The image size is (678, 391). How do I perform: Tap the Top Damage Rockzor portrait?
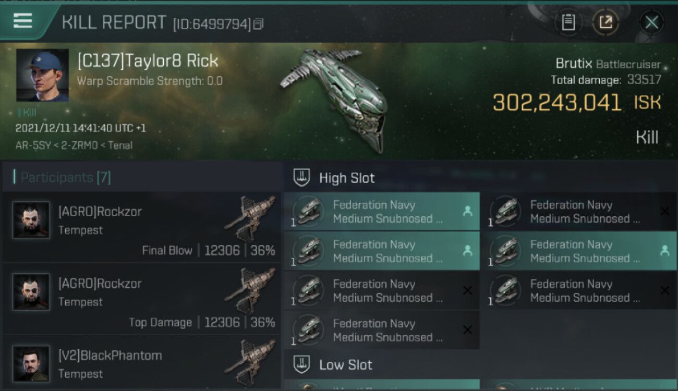coord(31,292)
